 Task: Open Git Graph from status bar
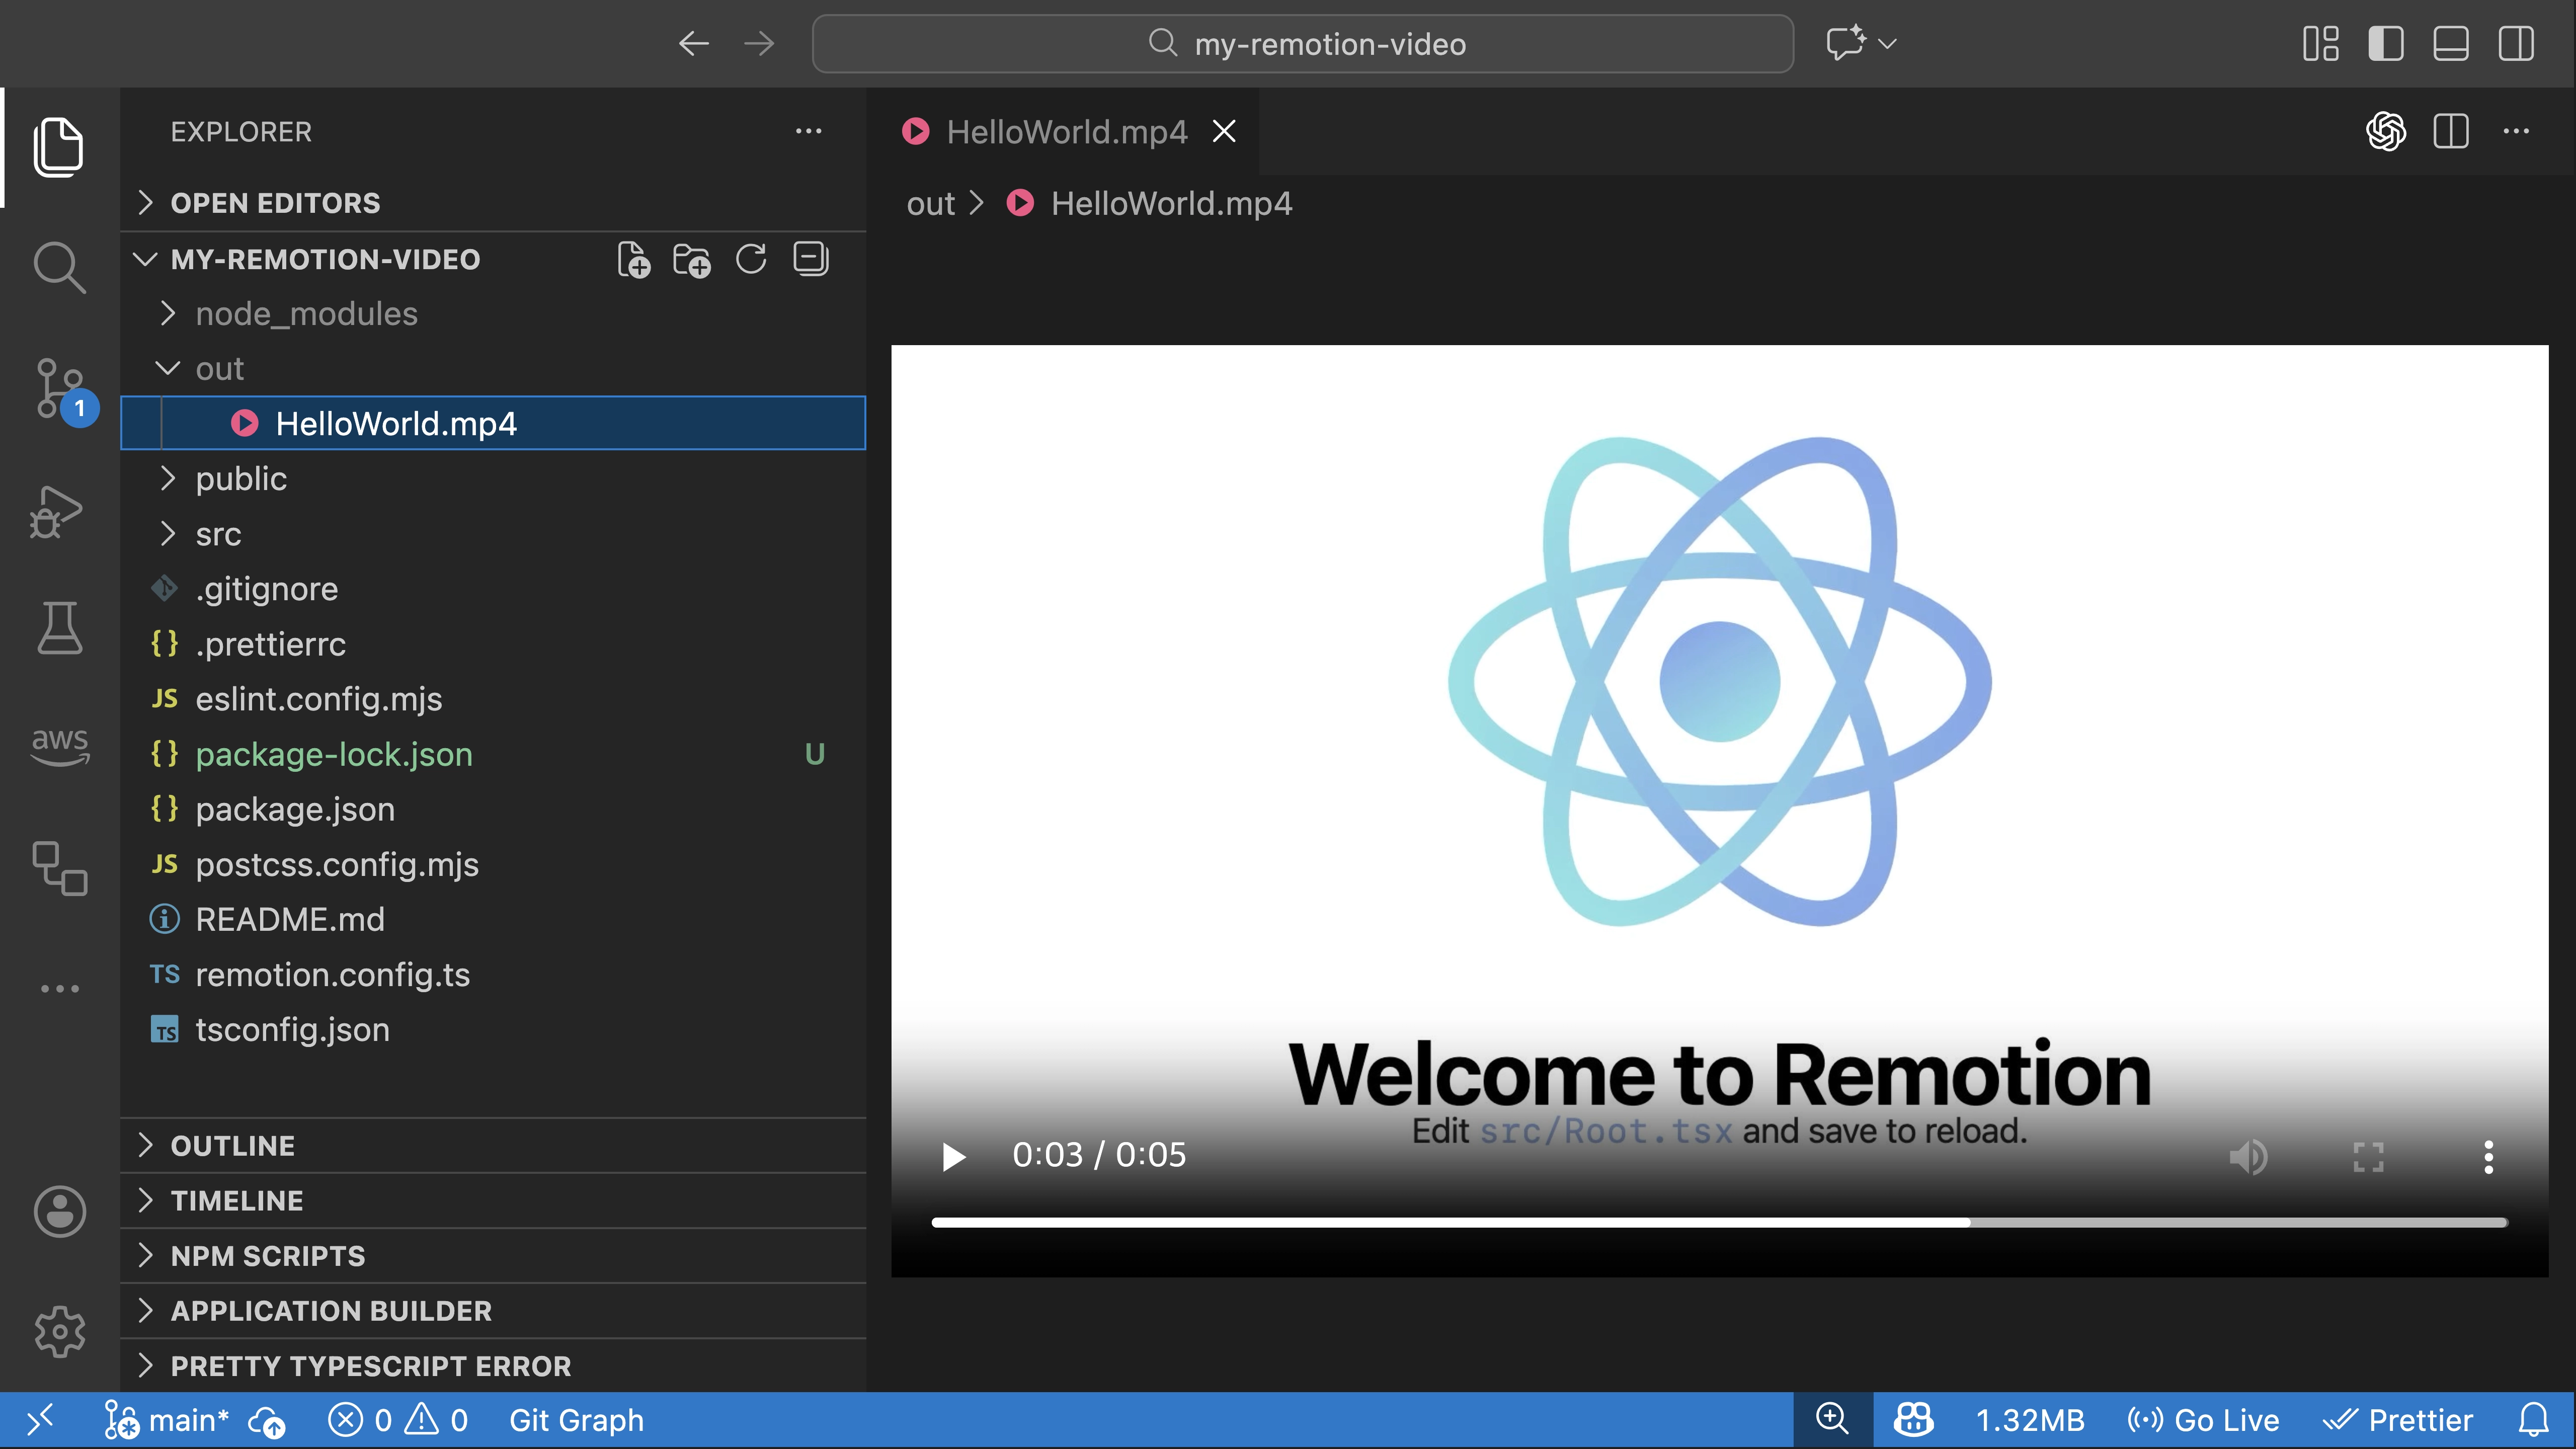click(x=576, y=1421)
